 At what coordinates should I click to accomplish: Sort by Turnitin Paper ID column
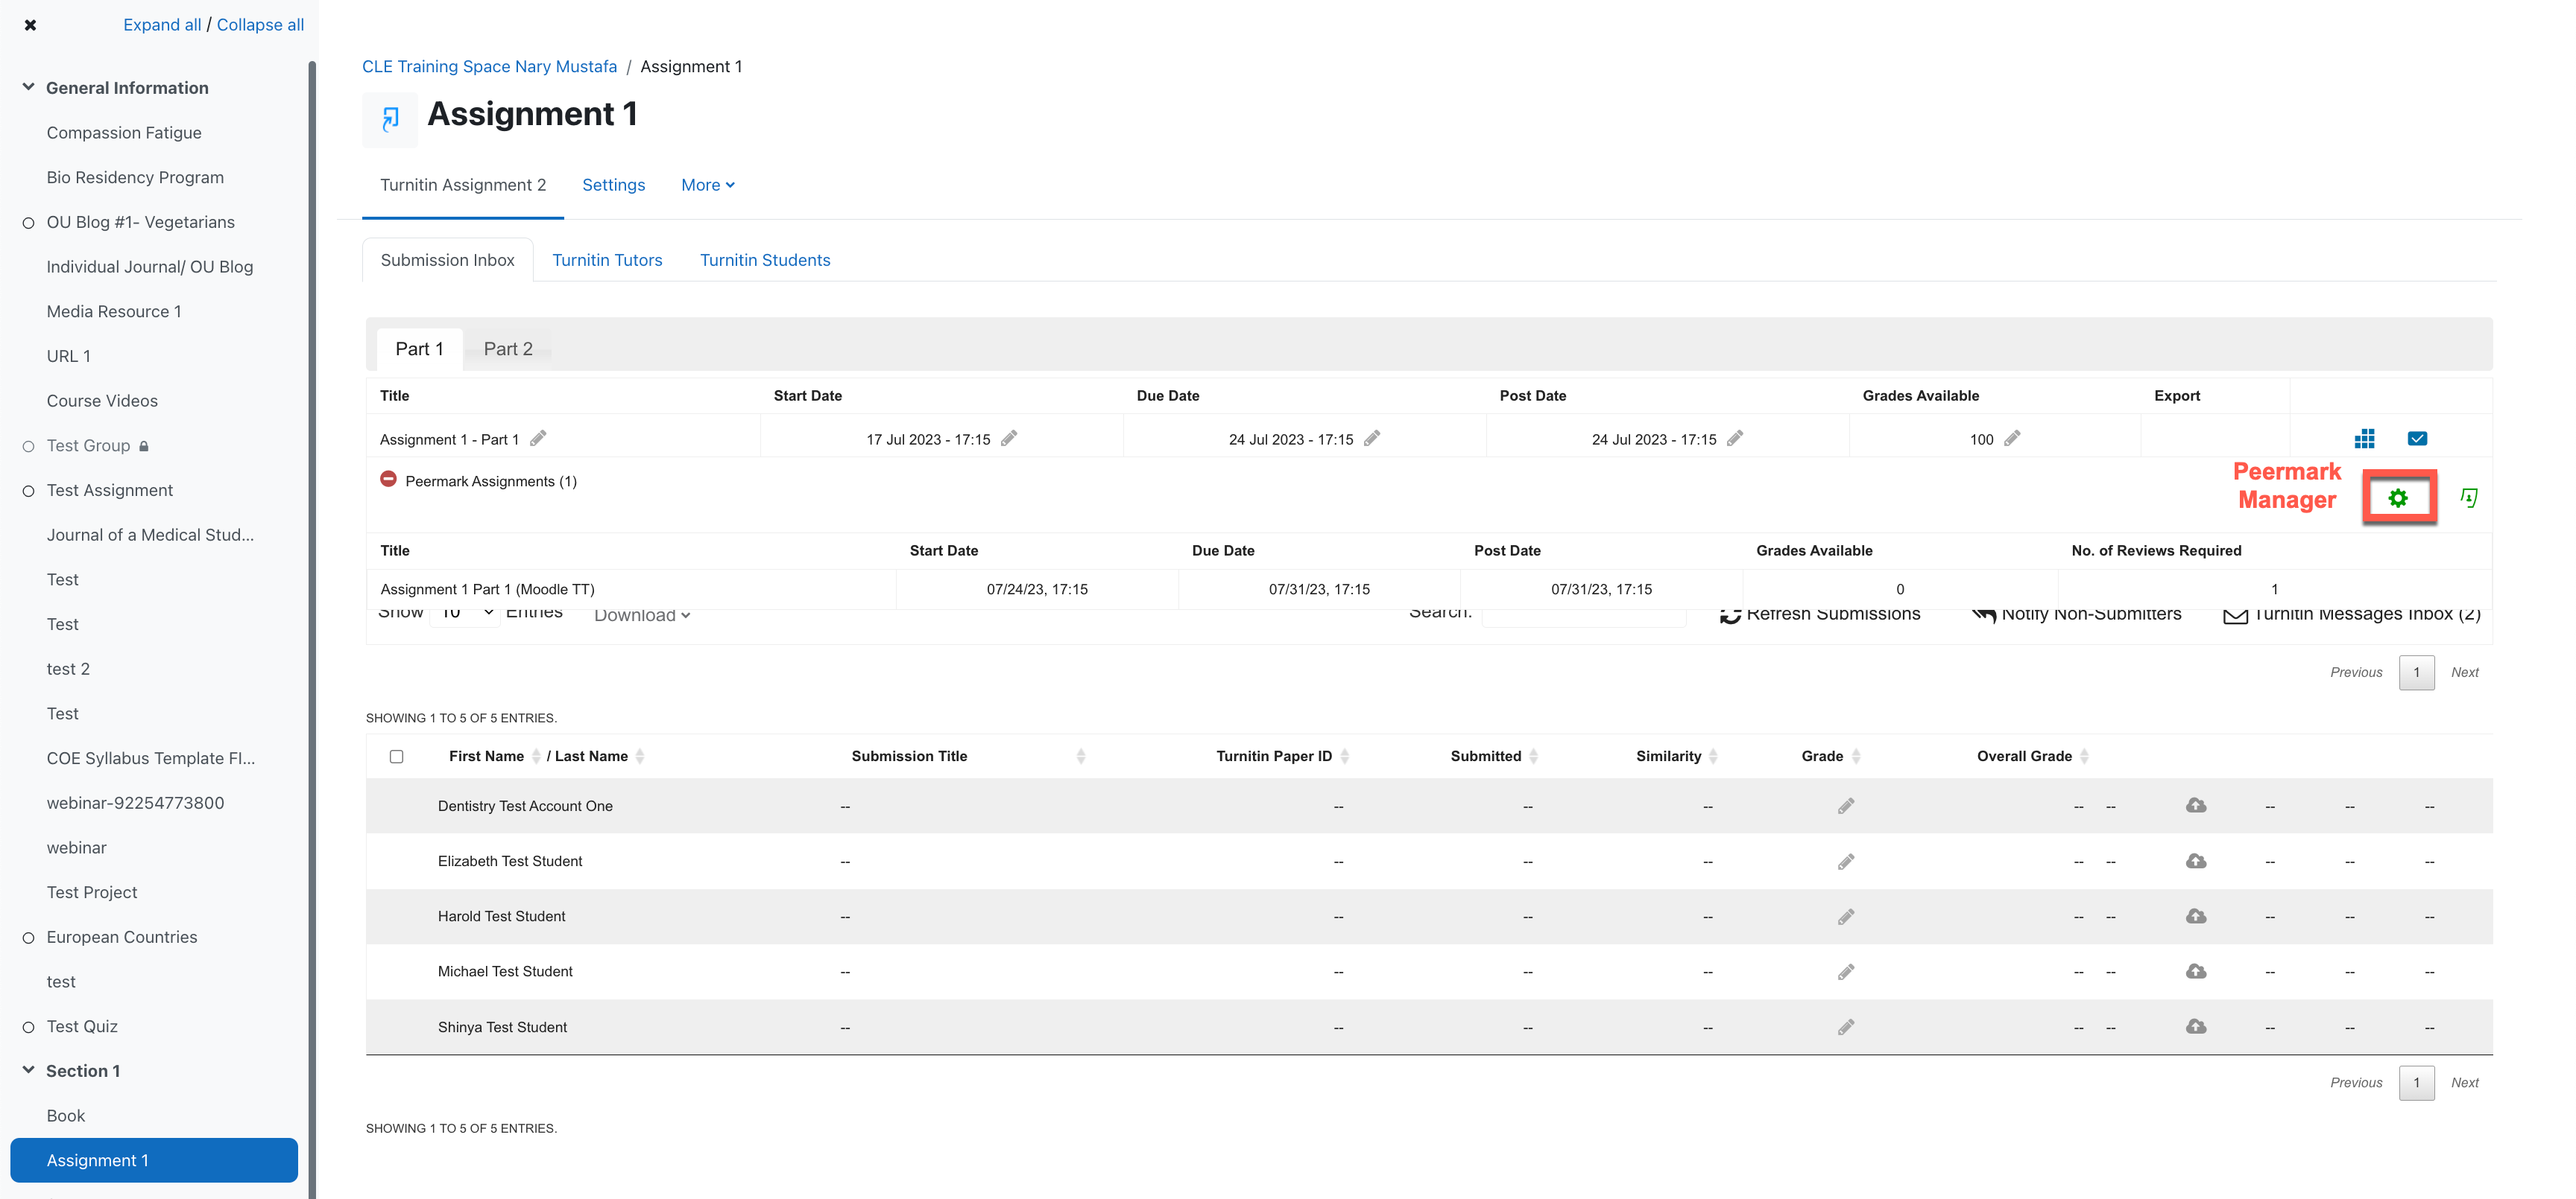click(1282, 757)
